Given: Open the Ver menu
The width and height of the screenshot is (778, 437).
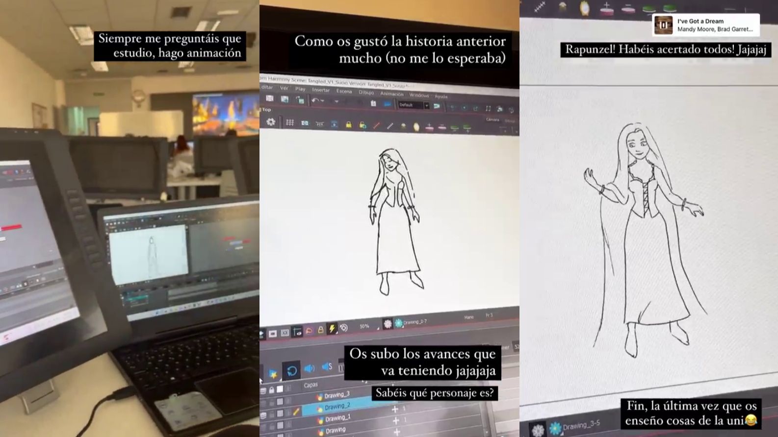Looking at the screenshot, I should [284, 88].
